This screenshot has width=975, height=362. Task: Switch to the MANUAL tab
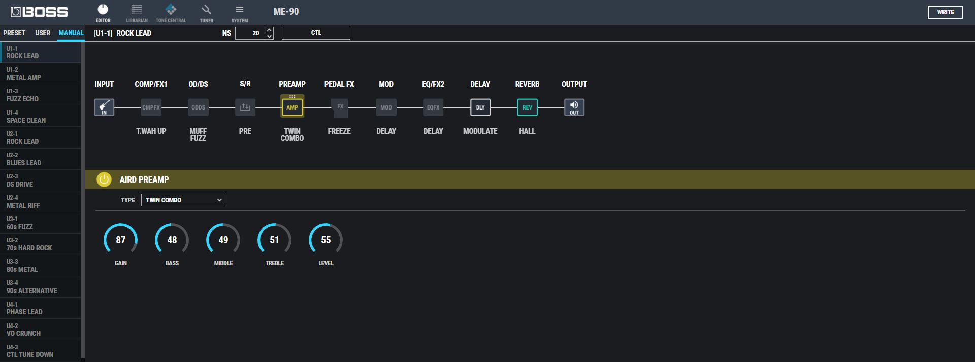(x=71, y=33)
